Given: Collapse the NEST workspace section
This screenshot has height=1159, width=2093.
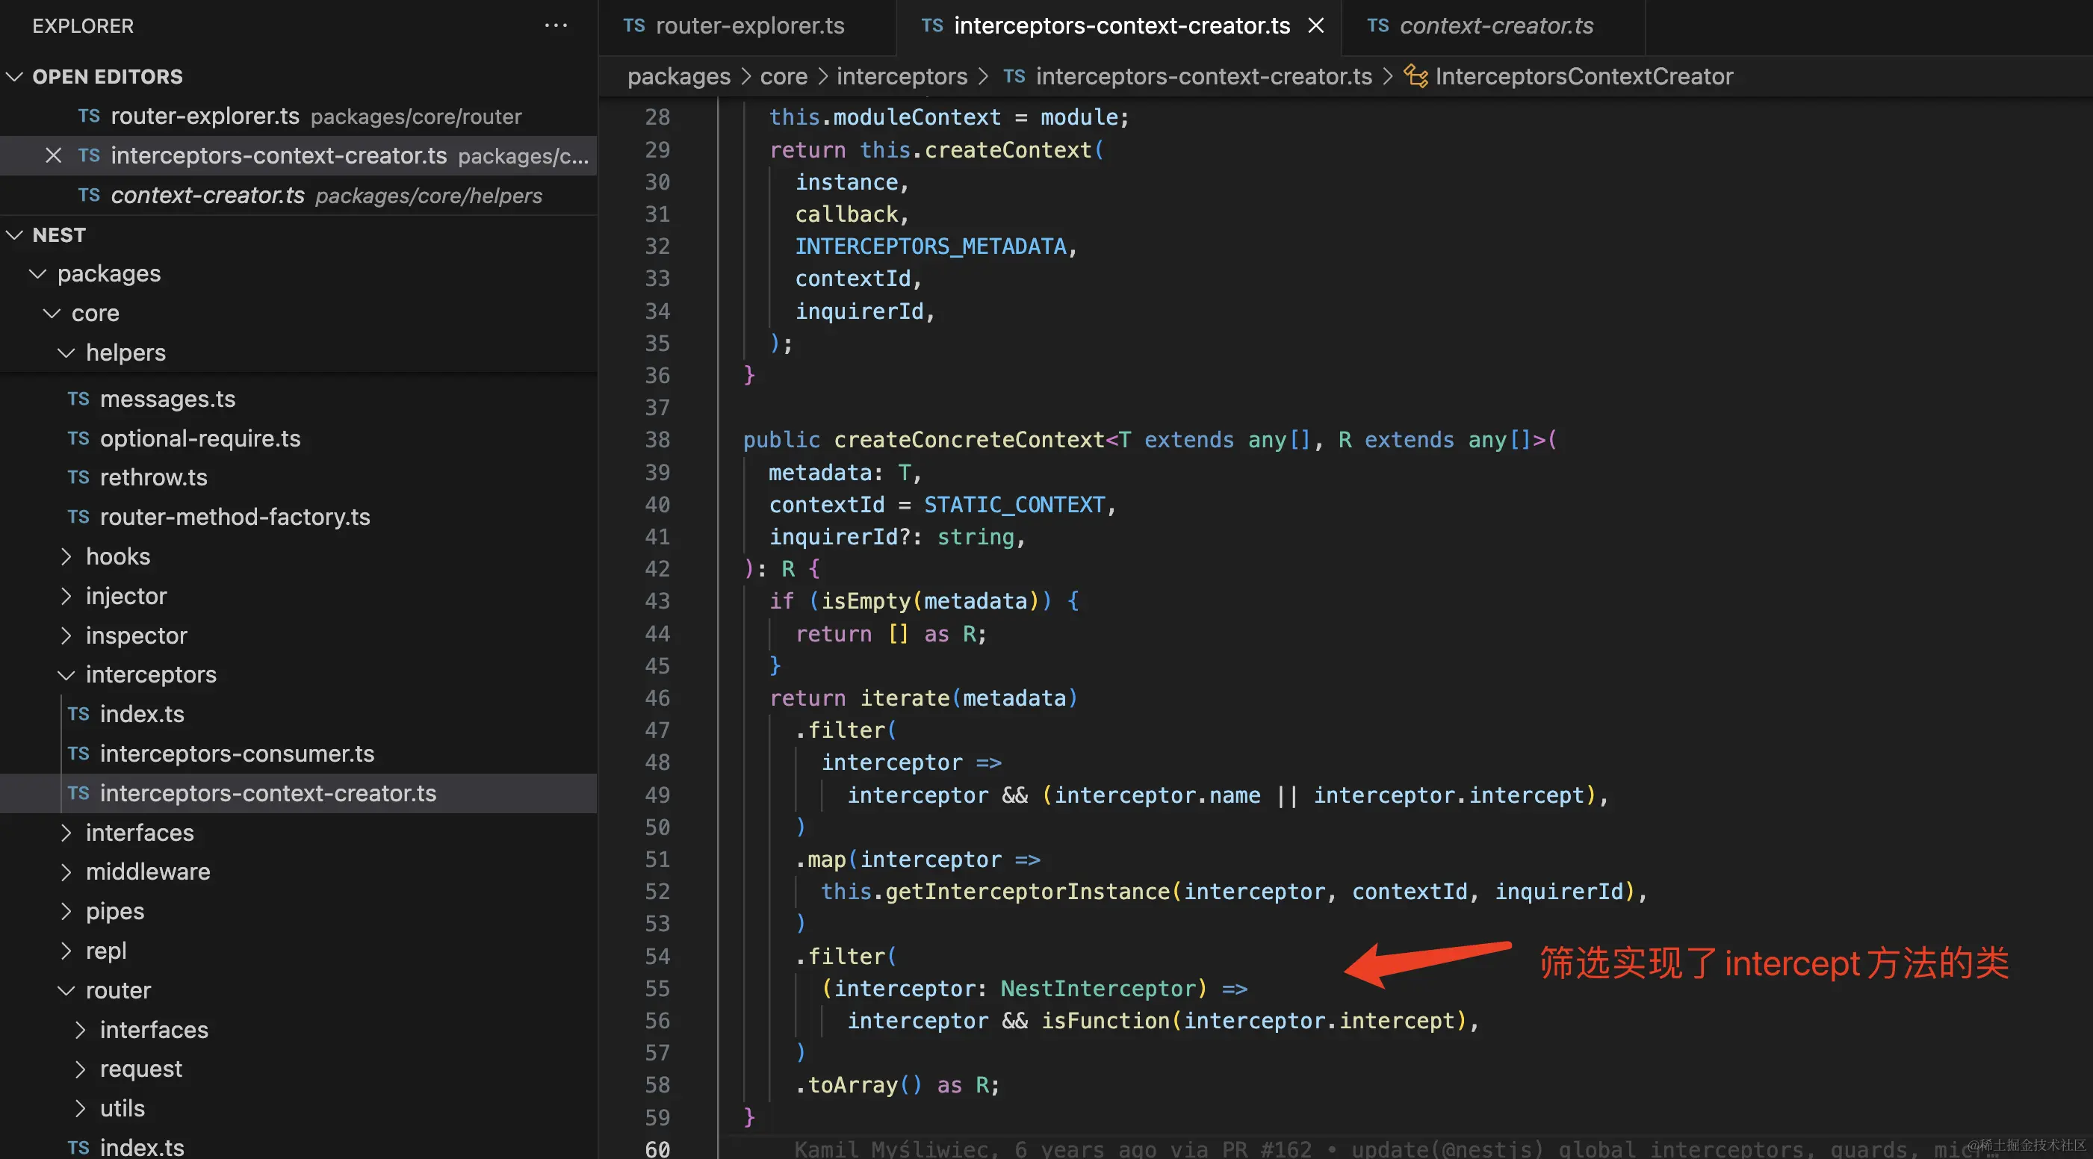Looking at the screenshot, I should pyautogui.click(x=13, y=234).
